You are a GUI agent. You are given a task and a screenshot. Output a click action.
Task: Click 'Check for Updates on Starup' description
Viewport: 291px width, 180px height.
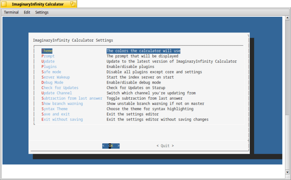point(136,88)
